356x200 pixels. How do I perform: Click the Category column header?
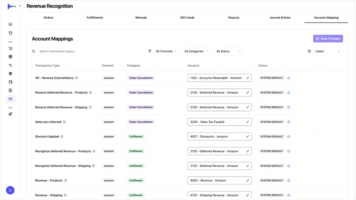[134, 65]
